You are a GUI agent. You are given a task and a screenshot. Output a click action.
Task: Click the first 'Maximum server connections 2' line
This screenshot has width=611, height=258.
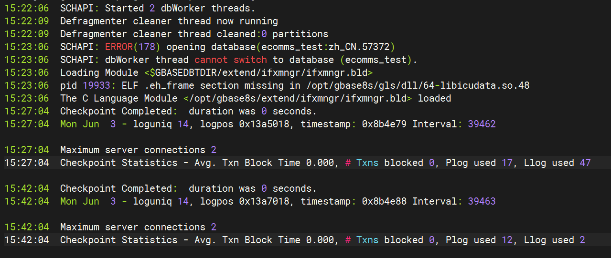tap(138, 150)
